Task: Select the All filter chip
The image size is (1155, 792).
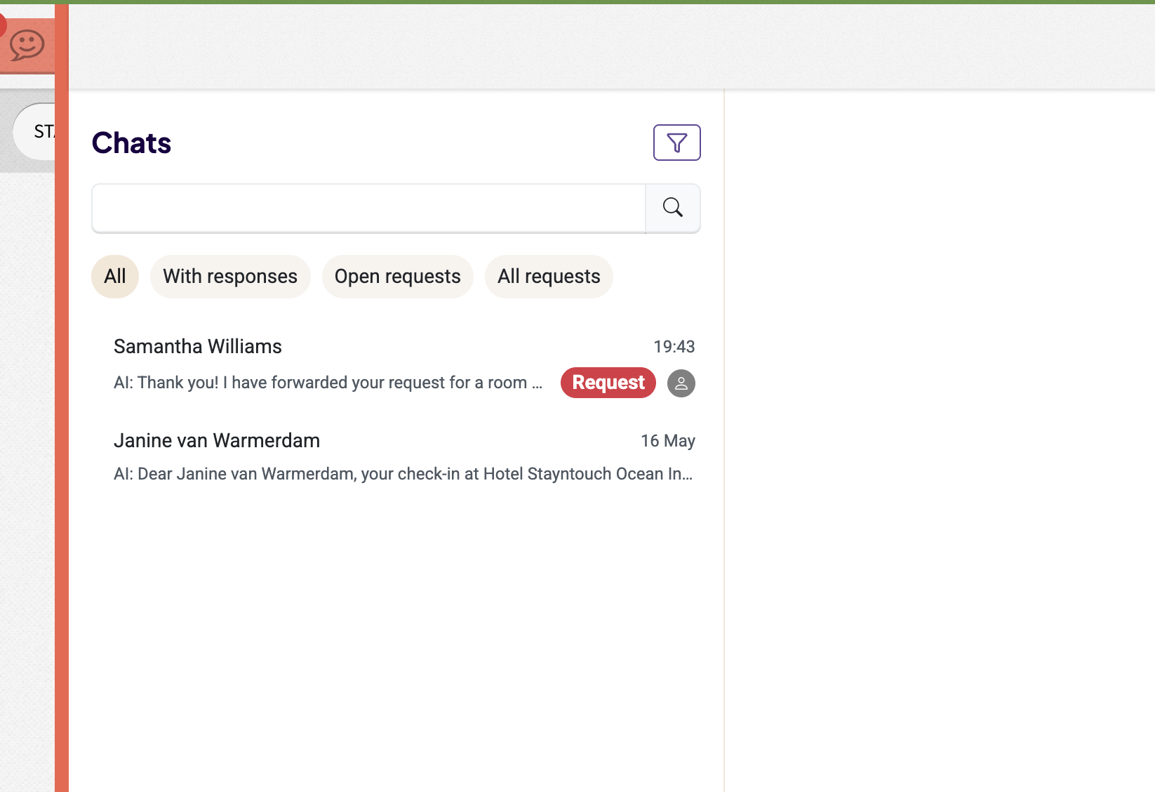Action: [115, 277]
